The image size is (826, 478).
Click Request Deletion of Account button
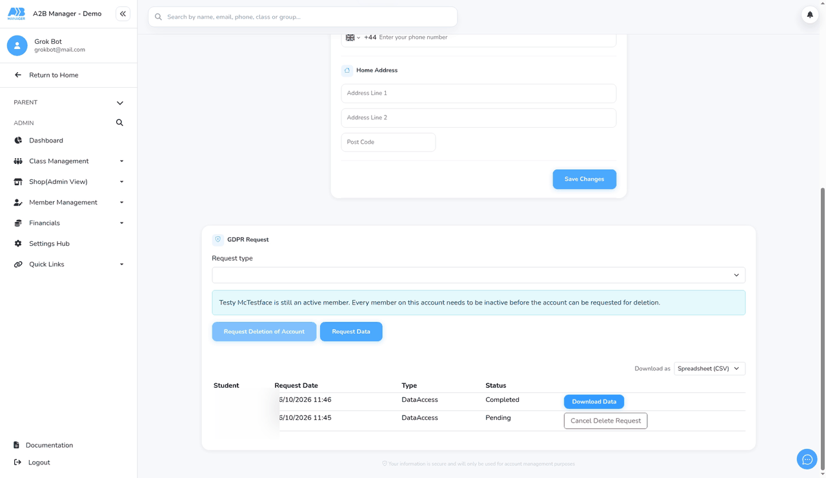pos(264,332)
